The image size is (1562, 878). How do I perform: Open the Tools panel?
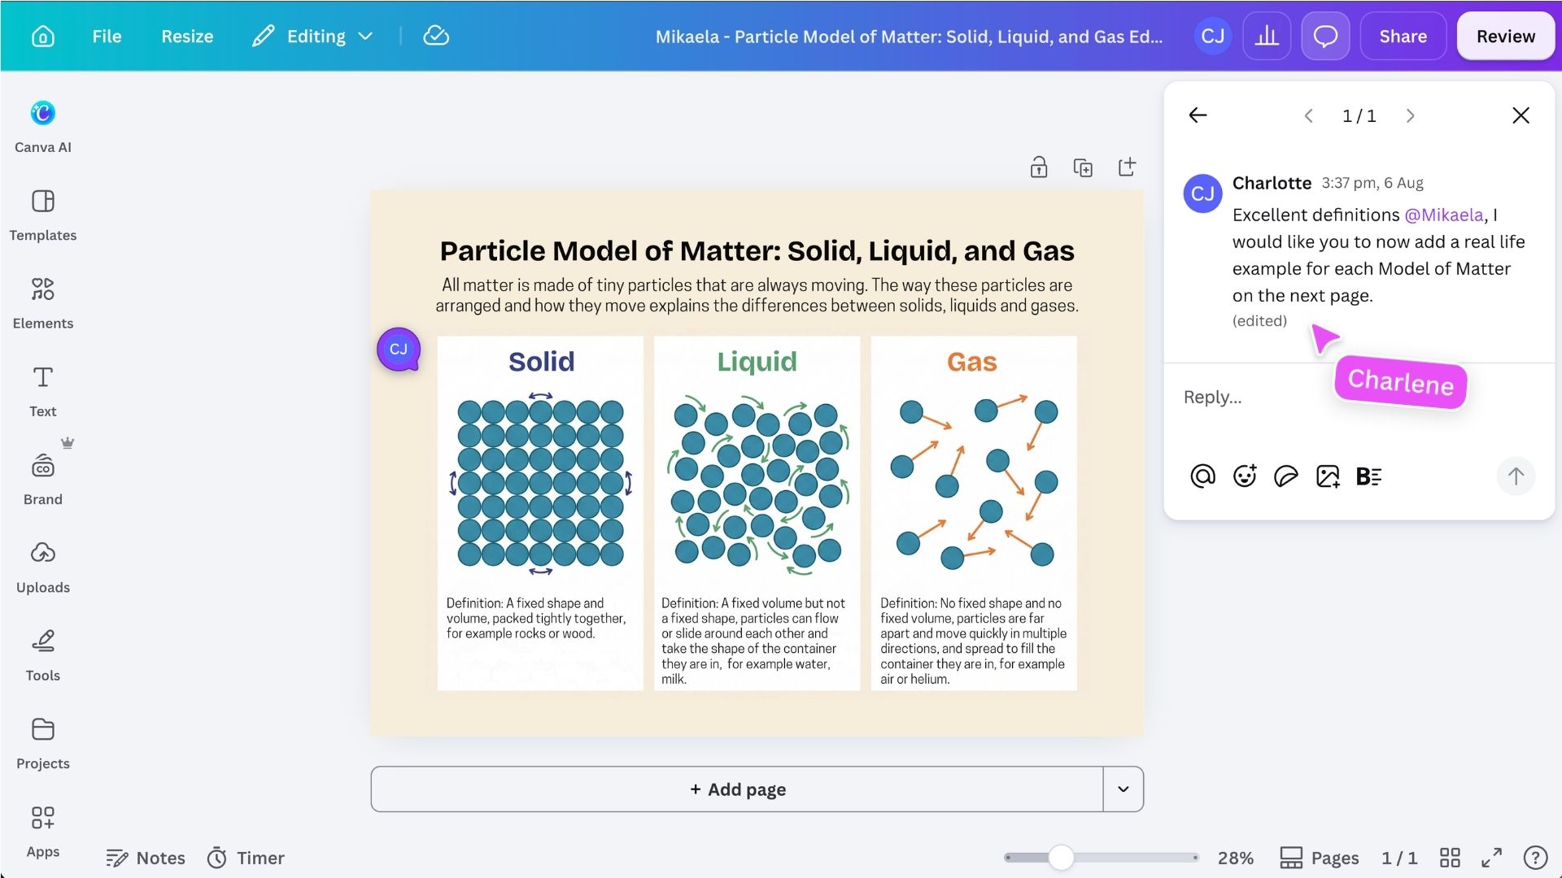42,655
